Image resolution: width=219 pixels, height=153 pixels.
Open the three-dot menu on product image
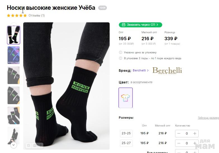[x=41, y=145]
